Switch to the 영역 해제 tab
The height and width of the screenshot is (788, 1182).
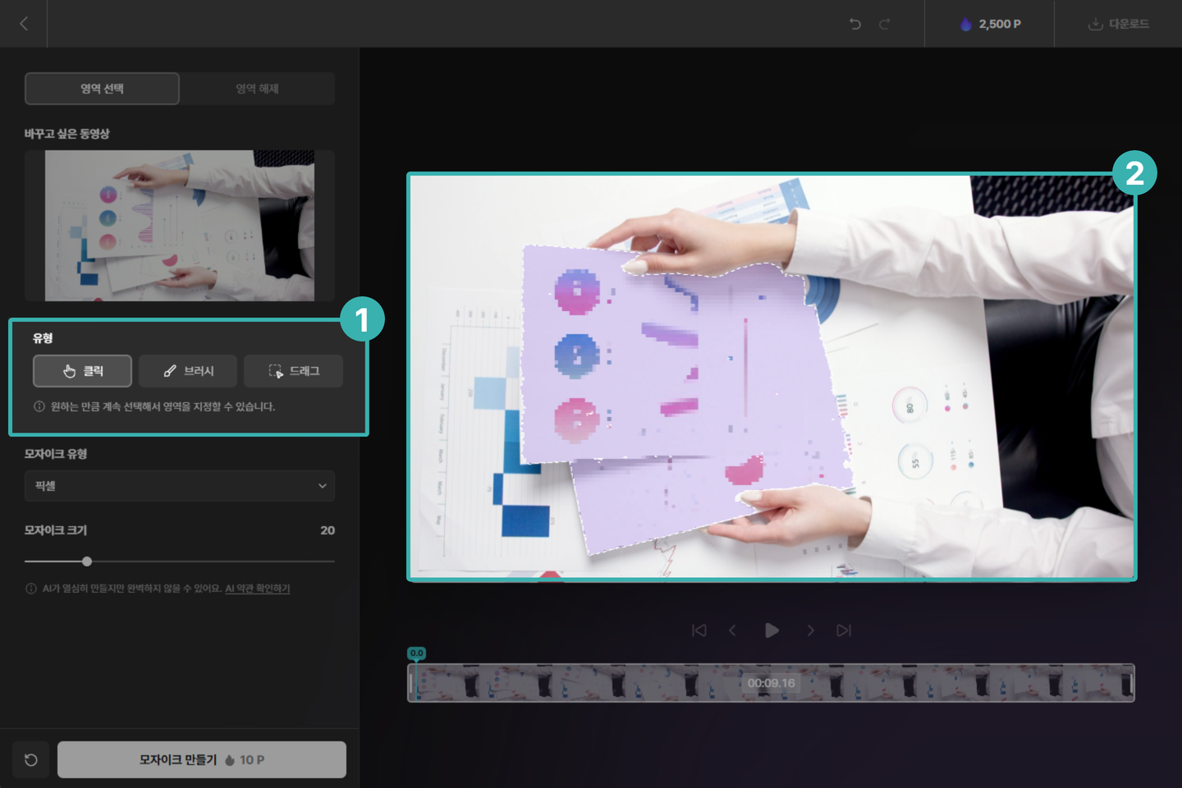tap(257, 89)
